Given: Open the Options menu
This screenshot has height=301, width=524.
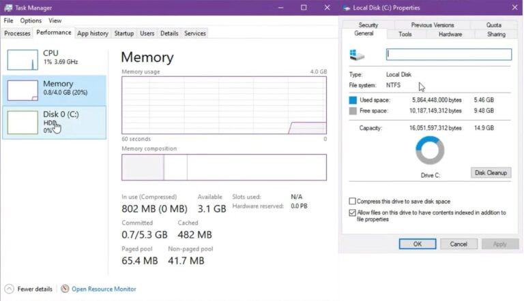Looking at the screenshot, I should coord(31,21).
